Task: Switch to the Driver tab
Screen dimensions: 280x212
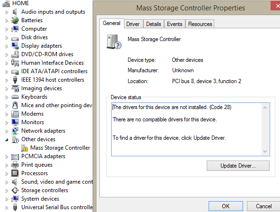Action: point(133,24)
